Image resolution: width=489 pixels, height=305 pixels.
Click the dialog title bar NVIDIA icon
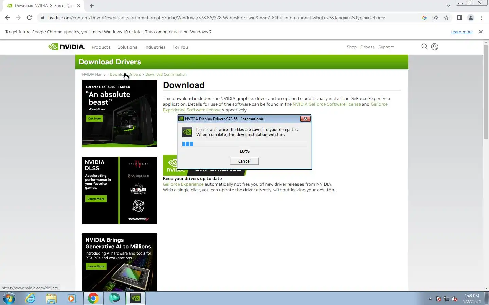pyautogui.click(x=181, y=119)
